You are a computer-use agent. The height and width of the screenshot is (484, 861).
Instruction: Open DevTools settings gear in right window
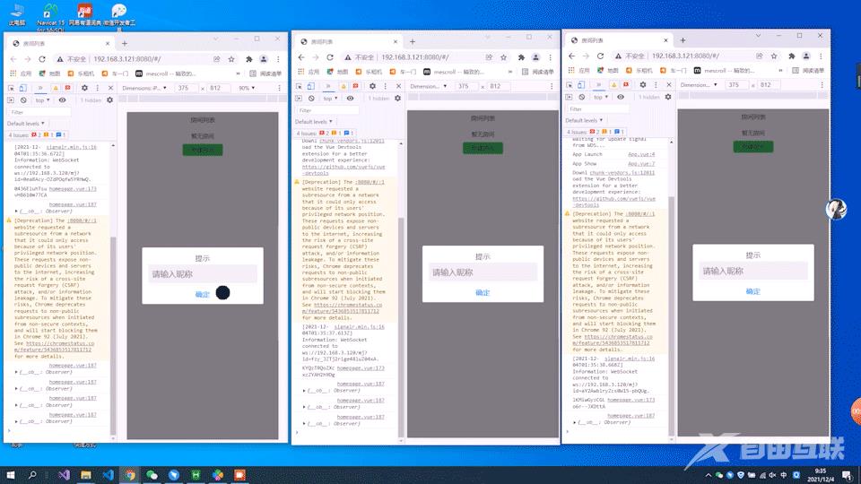(x=642, y=85)
